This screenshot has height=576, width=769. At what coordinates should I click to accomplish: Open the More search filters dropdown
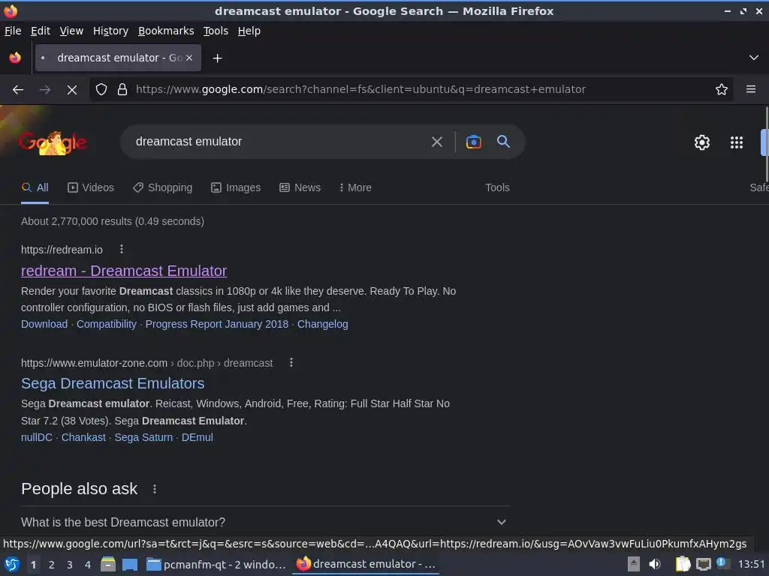355,187
